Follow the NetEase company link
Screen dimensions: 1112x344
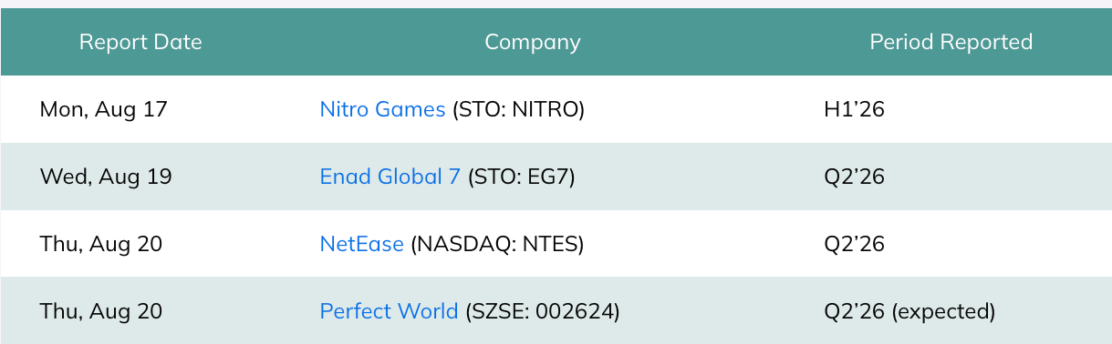361,244
